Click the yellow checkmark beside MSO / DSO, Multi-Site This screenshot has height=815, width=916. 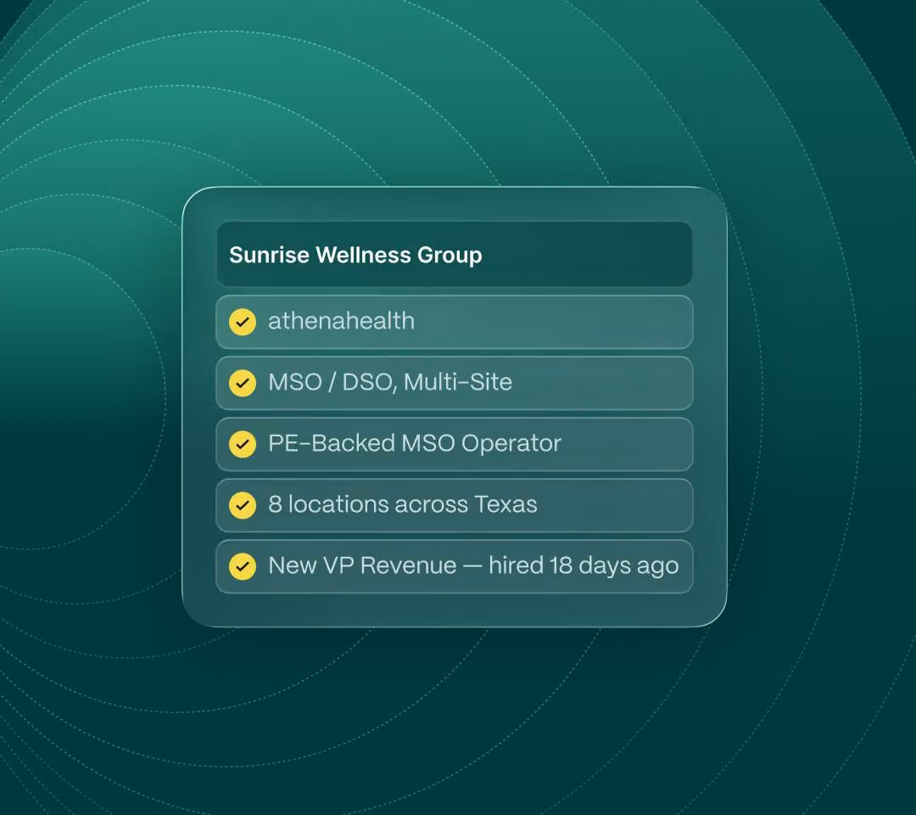[x=243, y=383]
